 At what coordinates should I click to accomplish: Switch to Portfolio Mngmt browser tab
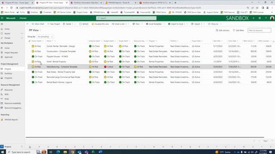[155, 3]
